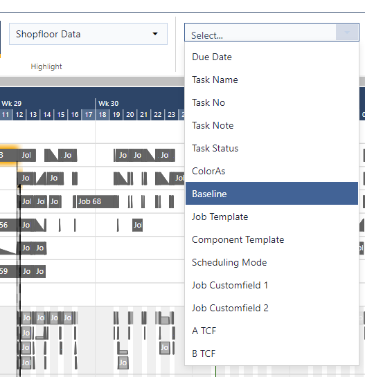
Task: Click day 15 in timeline header
Action: coord(61,114)
